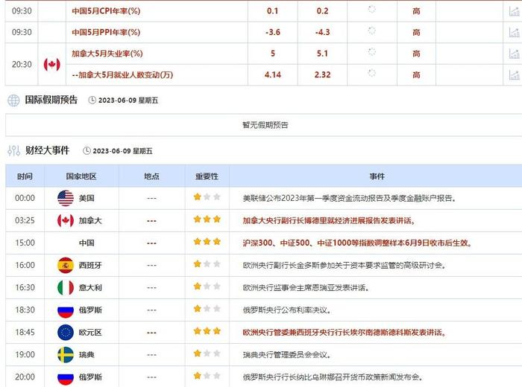Click the loading spinner in 就业人数变动 row

[x=372, y=73]
